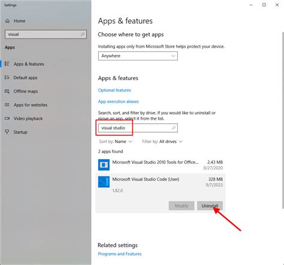This screenshot has height=265, width=284.
Task: Click the Apps for websites icon
Action: [7, 105]
